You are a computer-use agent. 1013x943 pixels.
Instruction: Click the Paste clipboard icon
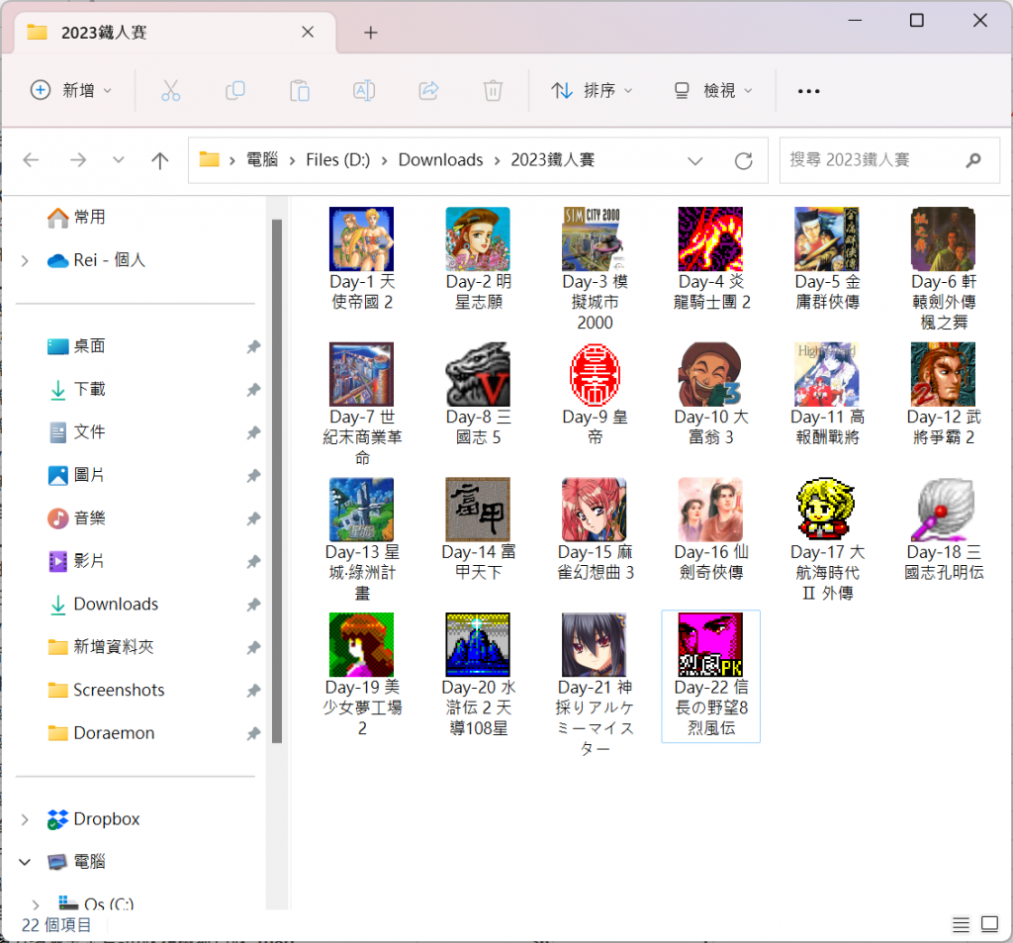click(x=299, y=90)
